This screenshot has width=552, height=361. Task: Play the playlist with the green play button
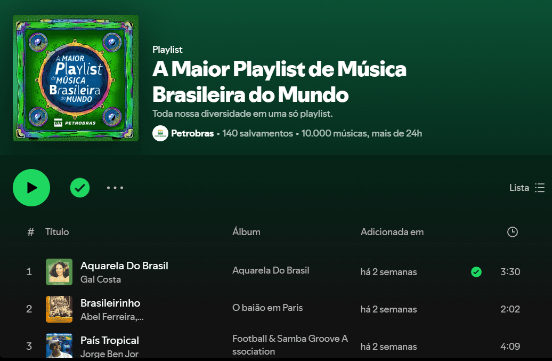pyautogui.click(x=31, y=188)
